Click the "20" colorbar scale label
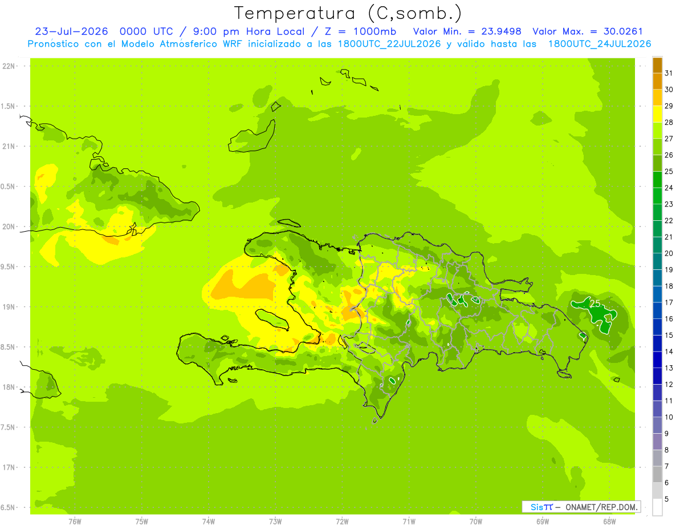The image size is (684, 529). (x=669, y=253)
